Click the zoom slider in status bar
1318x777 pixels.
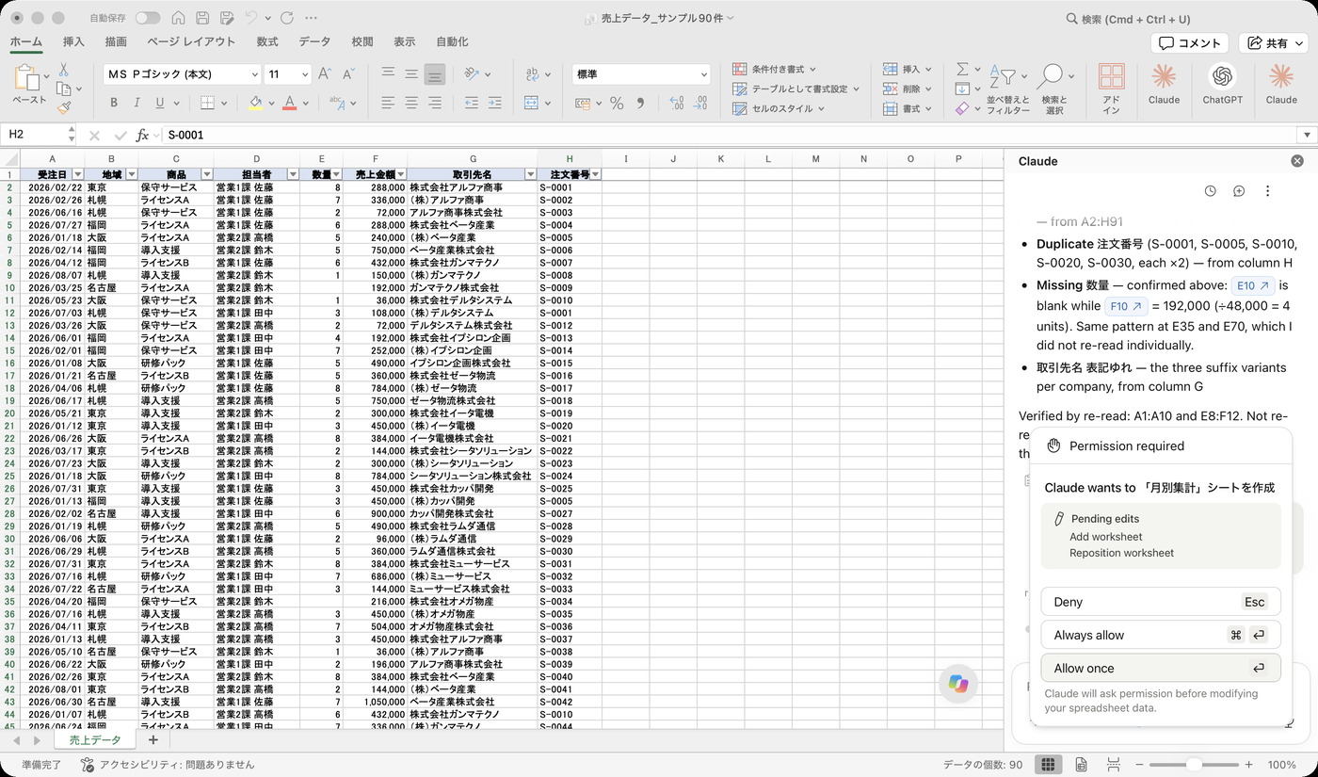(1194, 765)
